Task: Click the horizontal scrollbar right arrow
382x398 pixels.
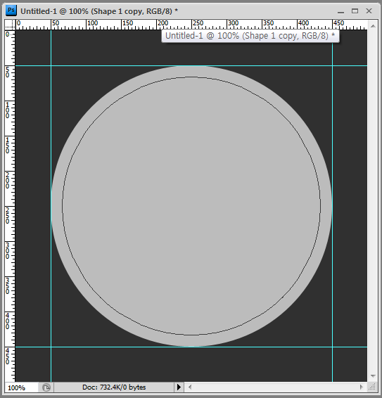Action: (x=361, y=387)
